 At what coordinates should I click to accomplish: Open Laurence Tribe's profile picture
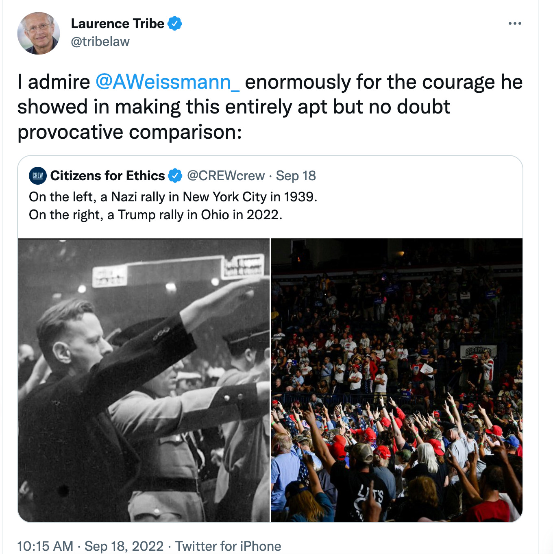point(39,33)
